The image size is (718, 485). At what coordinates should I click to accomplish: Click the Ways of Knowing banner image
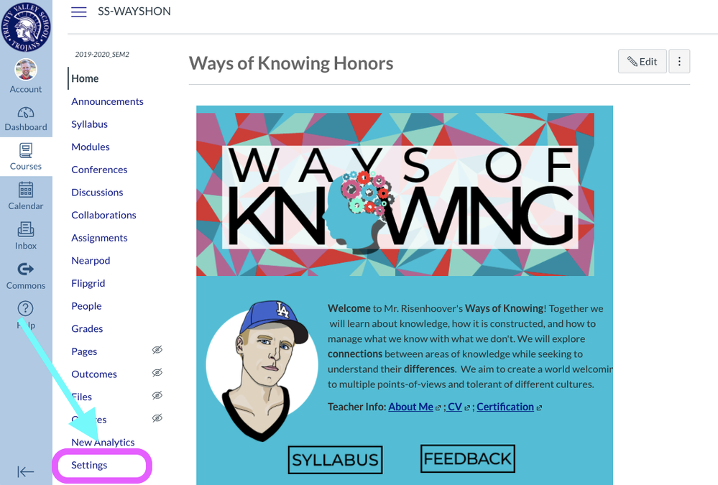coord(395,194)
